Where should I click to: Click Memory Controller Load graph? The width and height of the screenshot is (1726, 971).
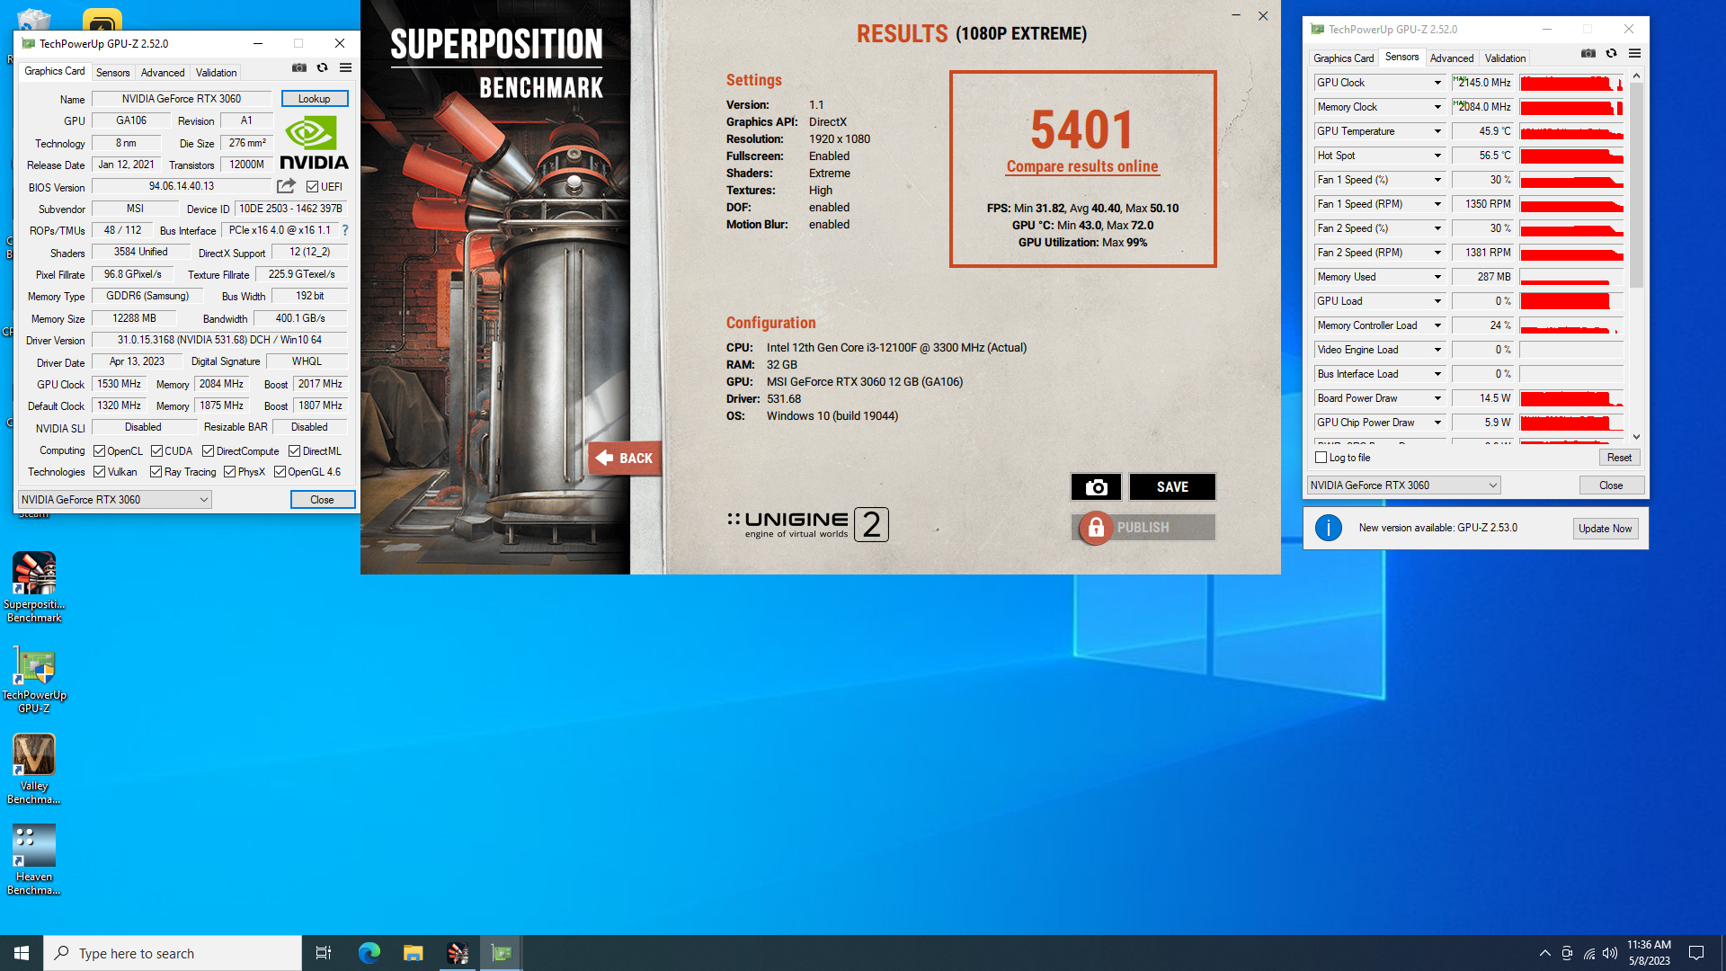1571,325
